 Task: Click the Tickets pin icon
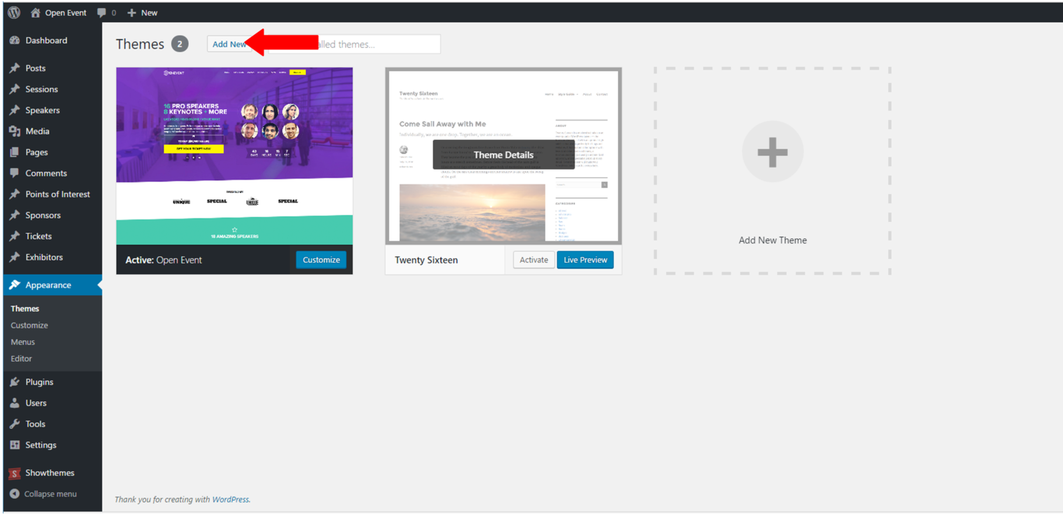coord(15,236)
